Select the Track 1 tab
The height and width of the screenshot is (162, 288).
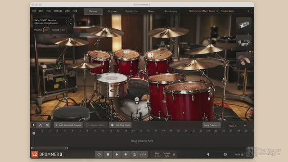[x=233, y=126]
